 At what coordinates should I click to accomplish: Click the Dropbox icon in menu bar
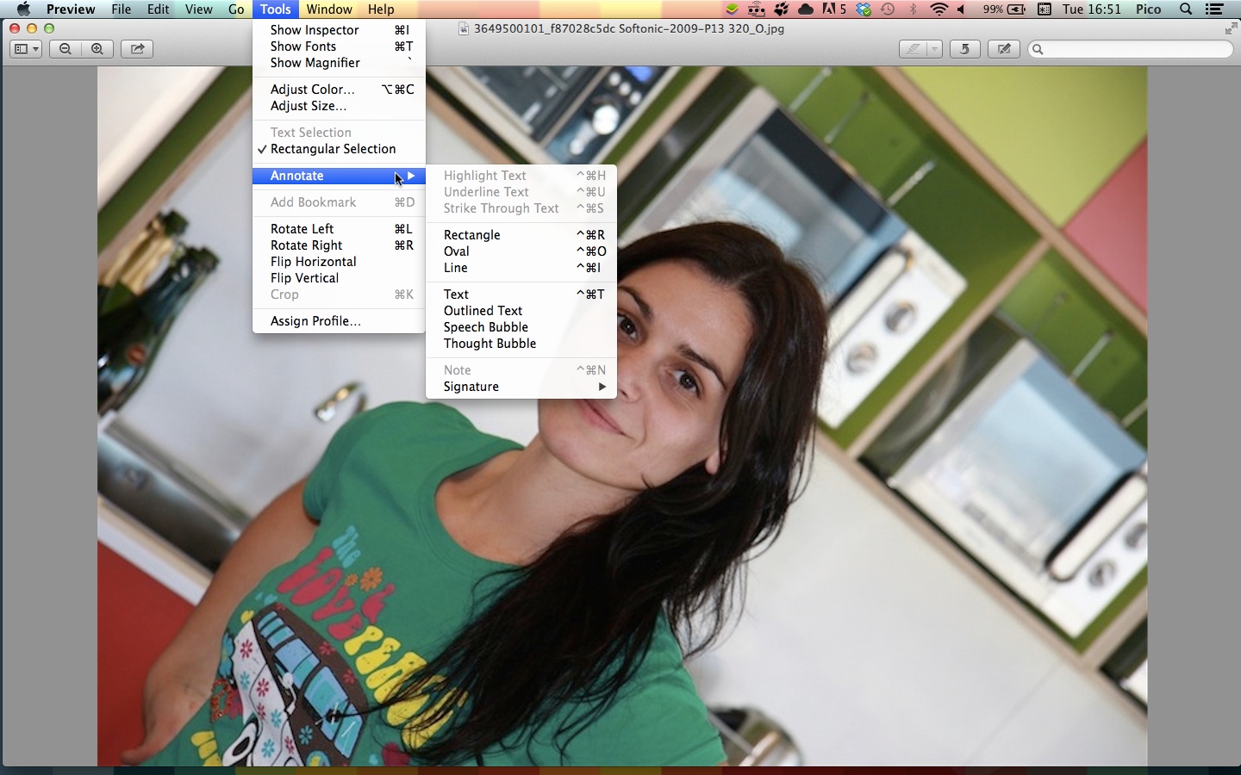pos(864,9)
